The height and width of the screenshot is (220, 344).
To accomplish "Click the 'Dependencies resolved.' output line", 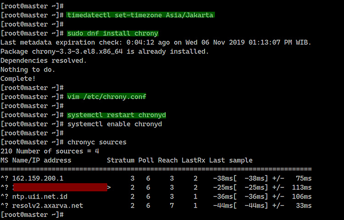I will tap(44, 61).
